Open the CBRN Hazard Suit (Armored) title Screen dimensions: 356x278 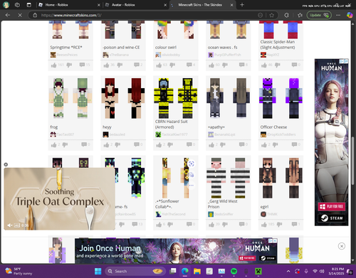(172, 124)
